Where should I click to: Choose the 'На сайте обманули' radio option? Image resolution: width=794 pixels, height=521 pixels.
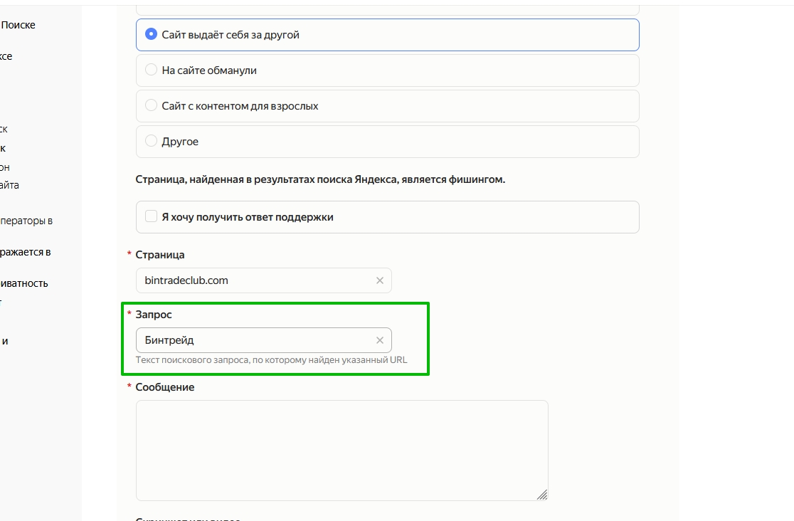click(151, 70)
